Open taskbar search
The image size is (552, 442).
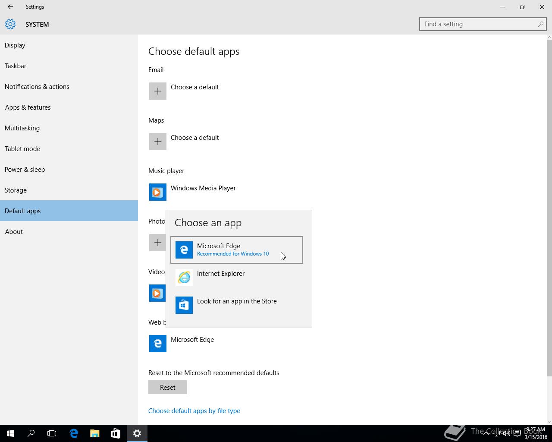(31, 433)
